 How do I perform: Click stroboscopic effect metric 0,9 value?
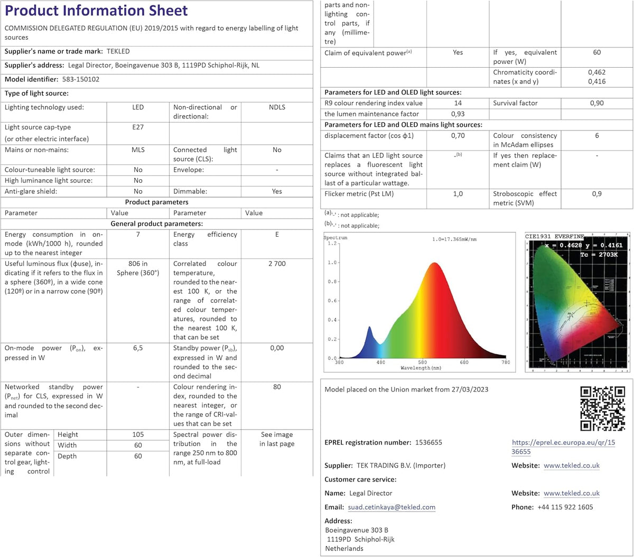click(x=597, y=193)
